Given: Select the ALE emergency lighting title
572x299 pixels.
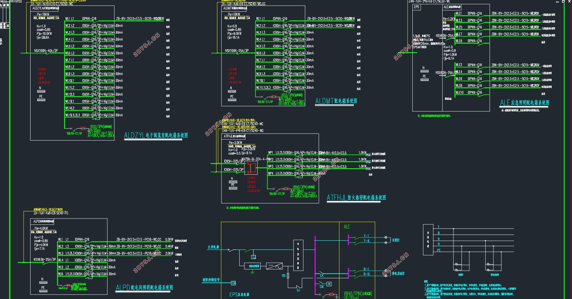Looking at the screenshot, I should [x=524, y=103].
